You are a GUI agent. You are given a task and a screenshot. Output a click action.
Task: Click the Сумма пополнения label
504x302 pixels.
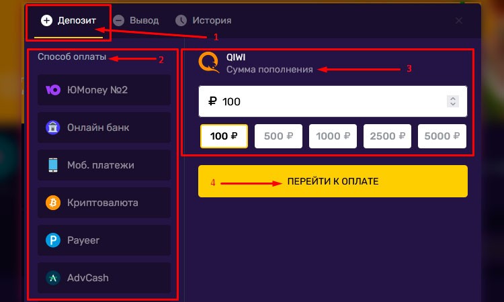(x=269, y=69)
